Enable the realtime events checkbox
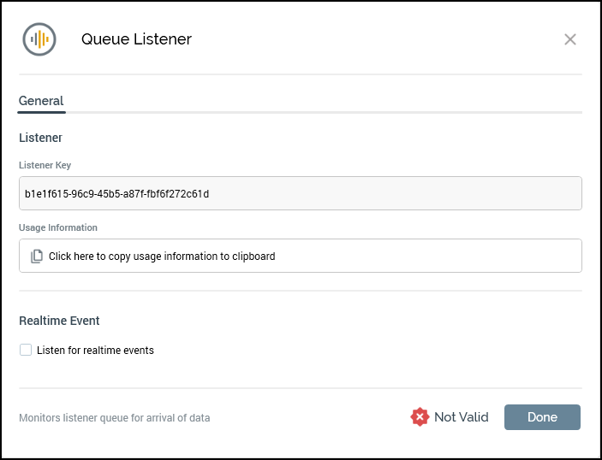The width and height of the screenshot is (602, 460). tap(26, 350)
